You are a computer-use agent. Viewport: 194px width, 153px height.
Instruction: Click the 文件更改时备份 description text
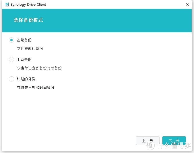point(30,49)
